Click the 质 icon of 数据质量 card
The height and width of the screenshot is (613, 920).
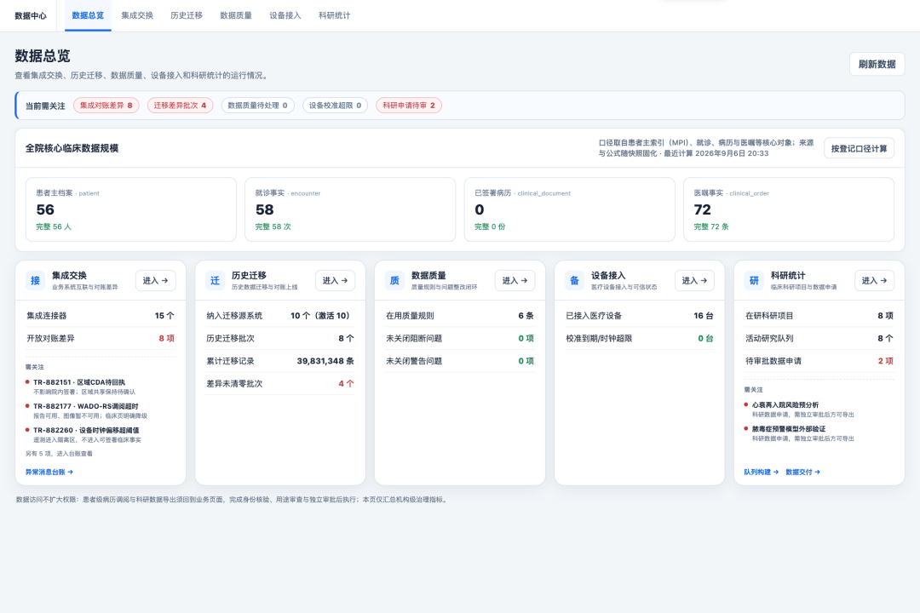[394, 280]
